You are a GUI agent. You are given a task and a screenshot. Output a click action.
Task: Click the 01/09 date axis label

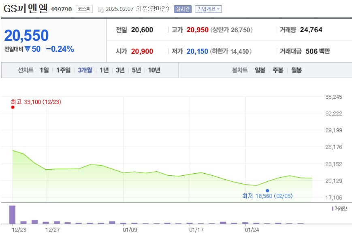(x=130, y=230)
